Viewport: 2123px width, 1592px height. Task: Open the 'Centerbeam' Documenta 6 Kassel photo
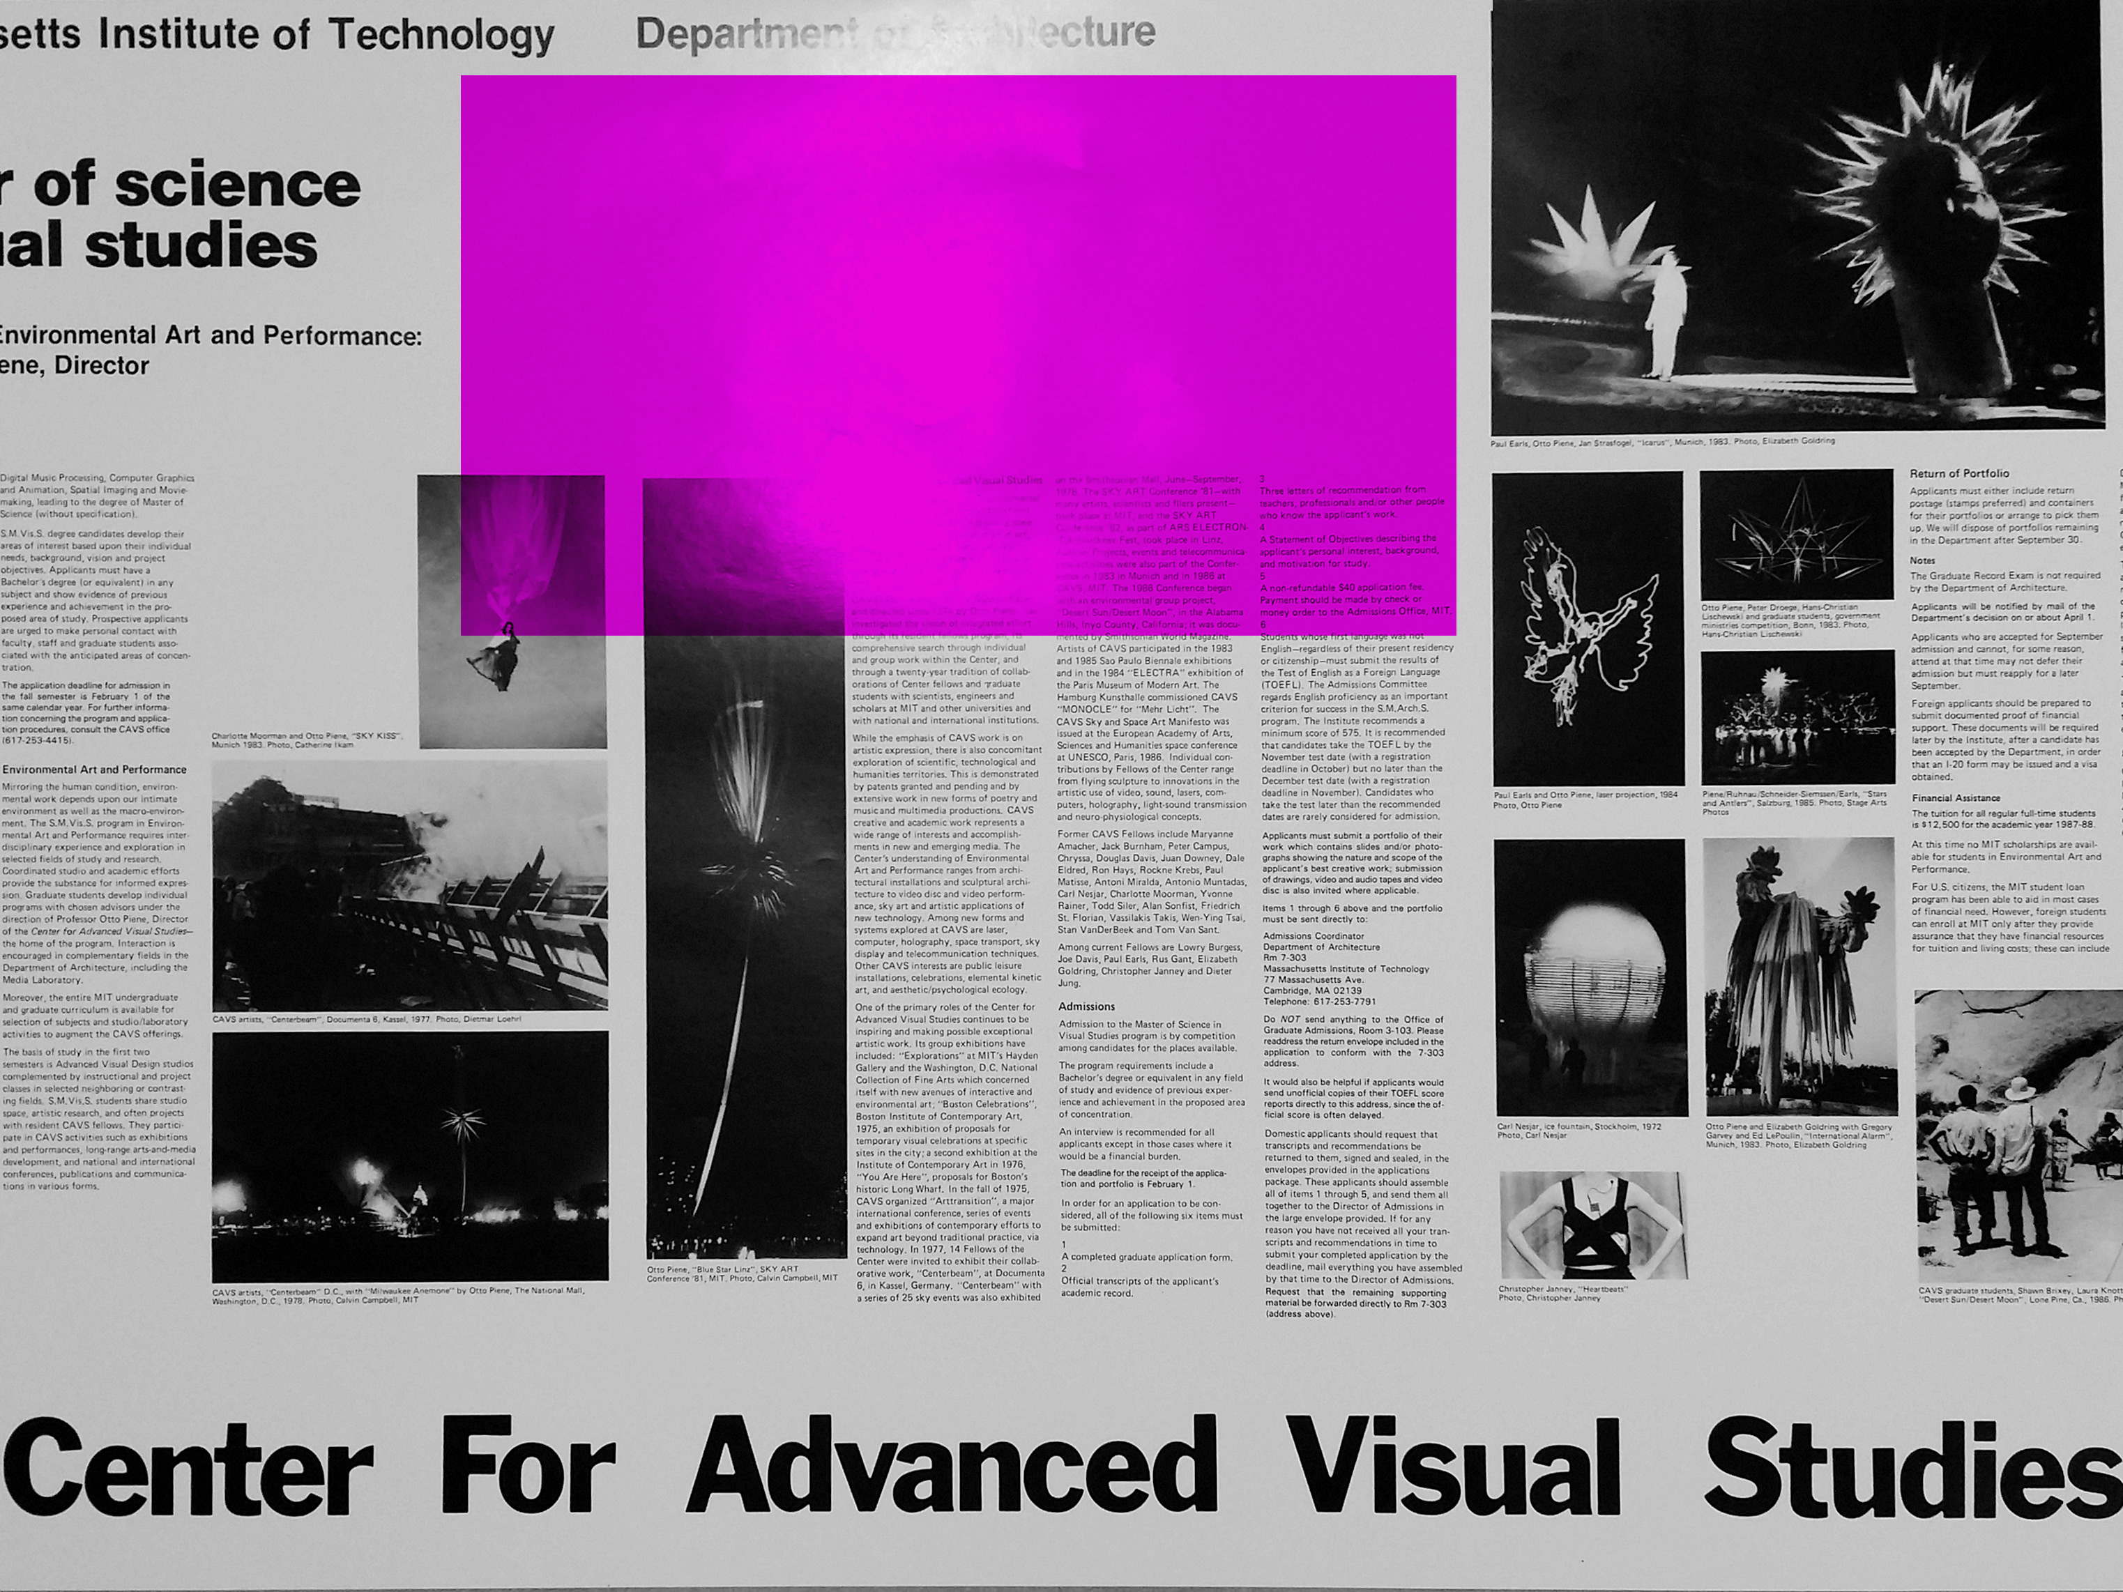click(x=410, y=885)
